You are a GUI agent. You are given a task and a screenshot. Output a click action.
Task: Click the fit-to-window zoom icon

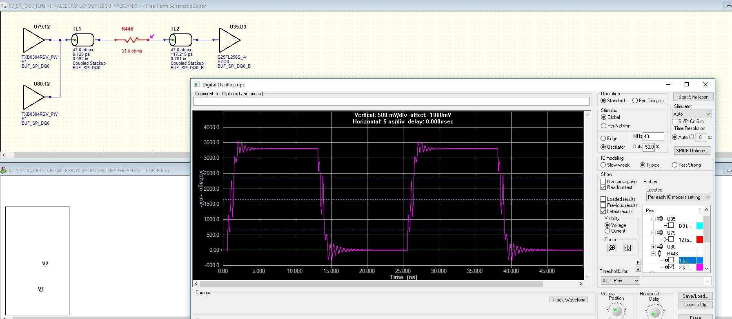click(628, 248)
